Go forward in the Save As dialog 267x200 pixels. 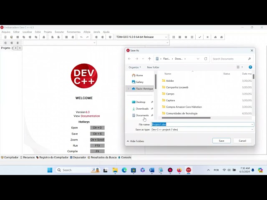[x=136, y=59]
